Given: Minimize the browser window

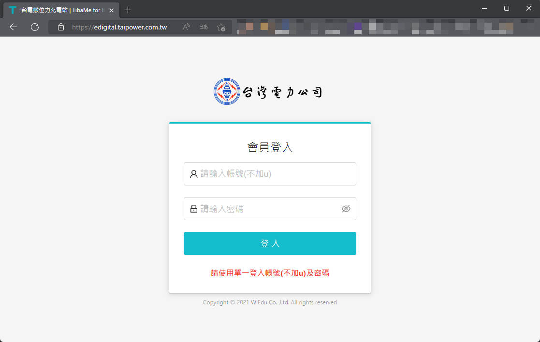Looking at the screenshot, I should click(484, 8).
